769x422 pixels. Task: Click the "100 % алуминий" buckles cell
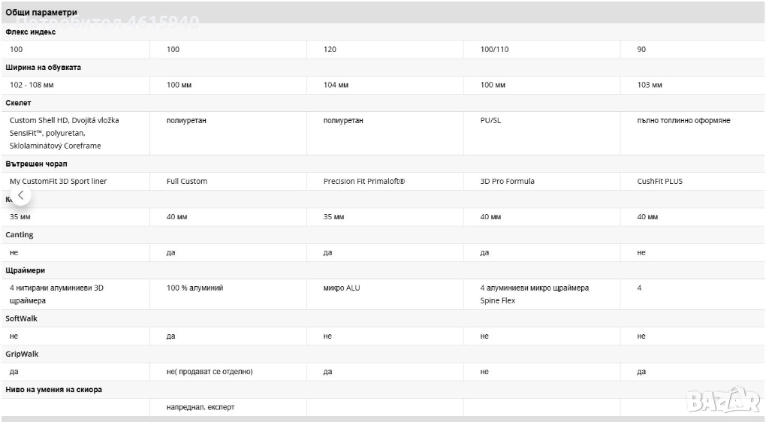195,288
